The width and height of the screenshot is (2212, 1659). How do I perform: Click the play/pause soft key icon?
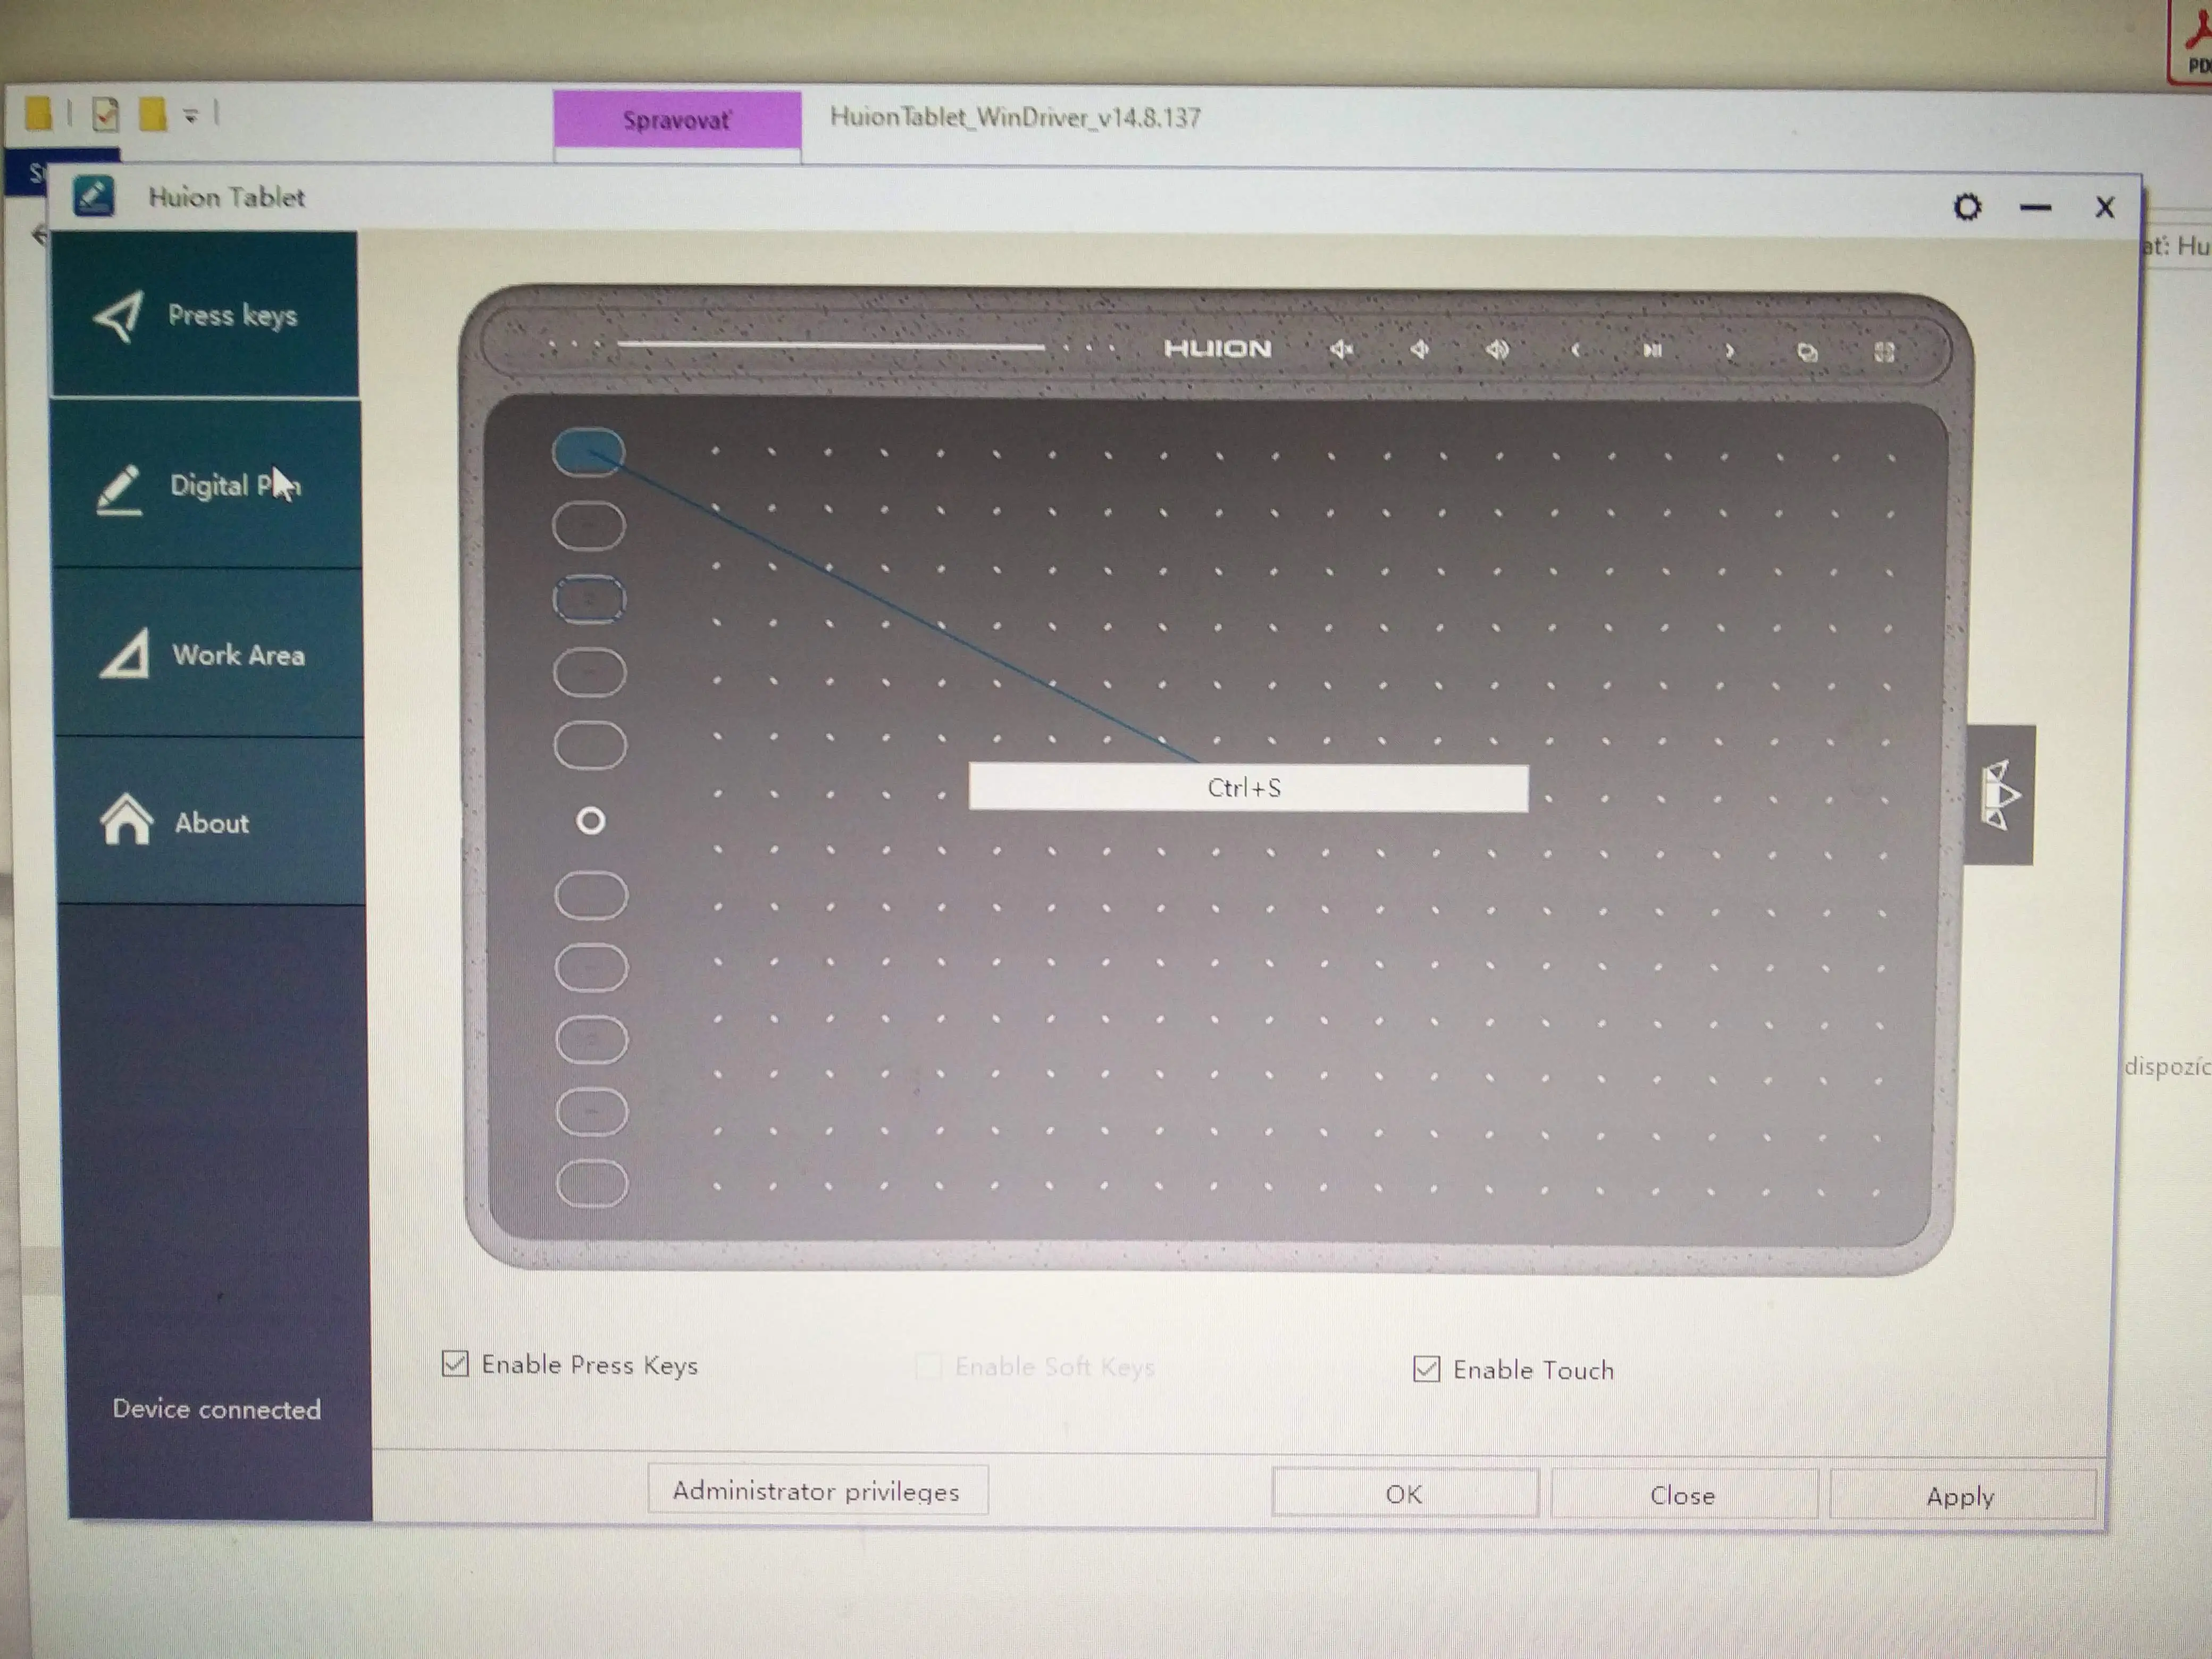1652,350
